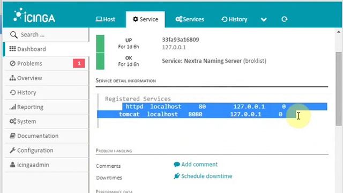The width and height of the screenshot is (343, 193).
Task: Click the red problems count badge
Action: point(79,63)
